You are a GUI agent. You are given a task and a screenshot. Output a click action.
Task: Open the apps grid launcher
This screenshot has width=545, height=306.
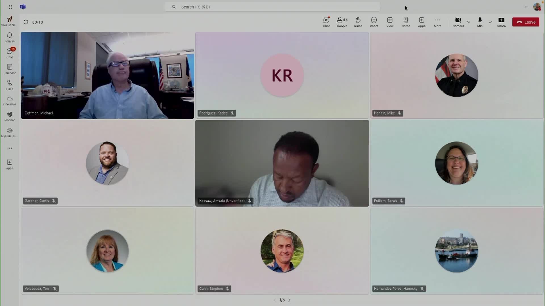10,7
